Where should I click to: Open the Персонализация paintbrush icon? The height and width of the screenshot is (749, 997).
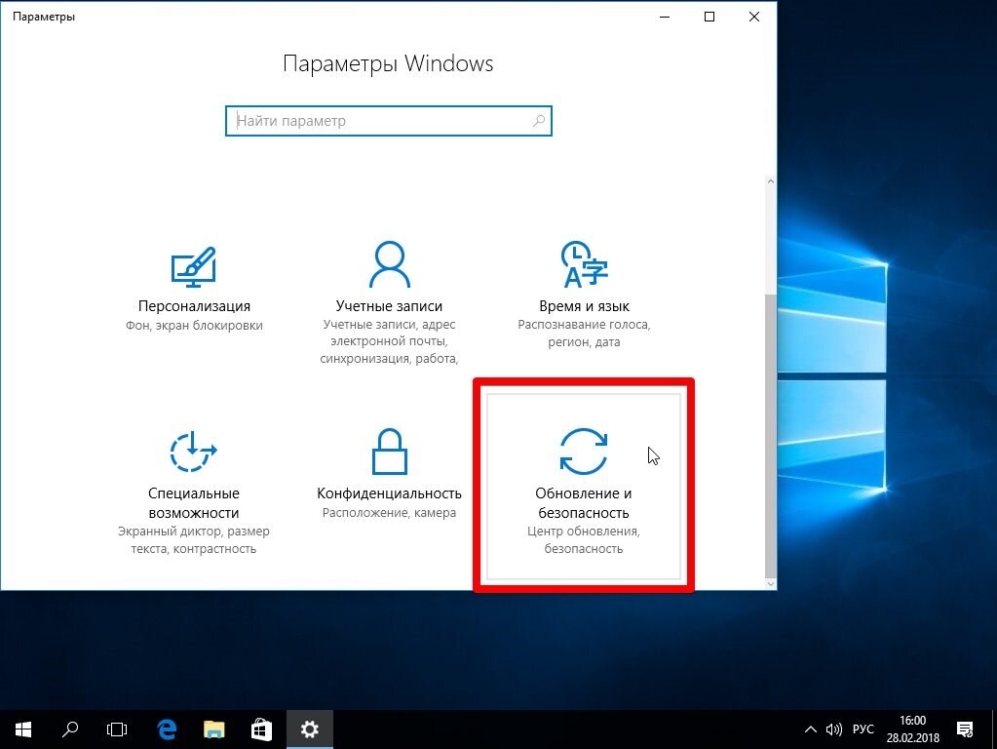point(193,266)
